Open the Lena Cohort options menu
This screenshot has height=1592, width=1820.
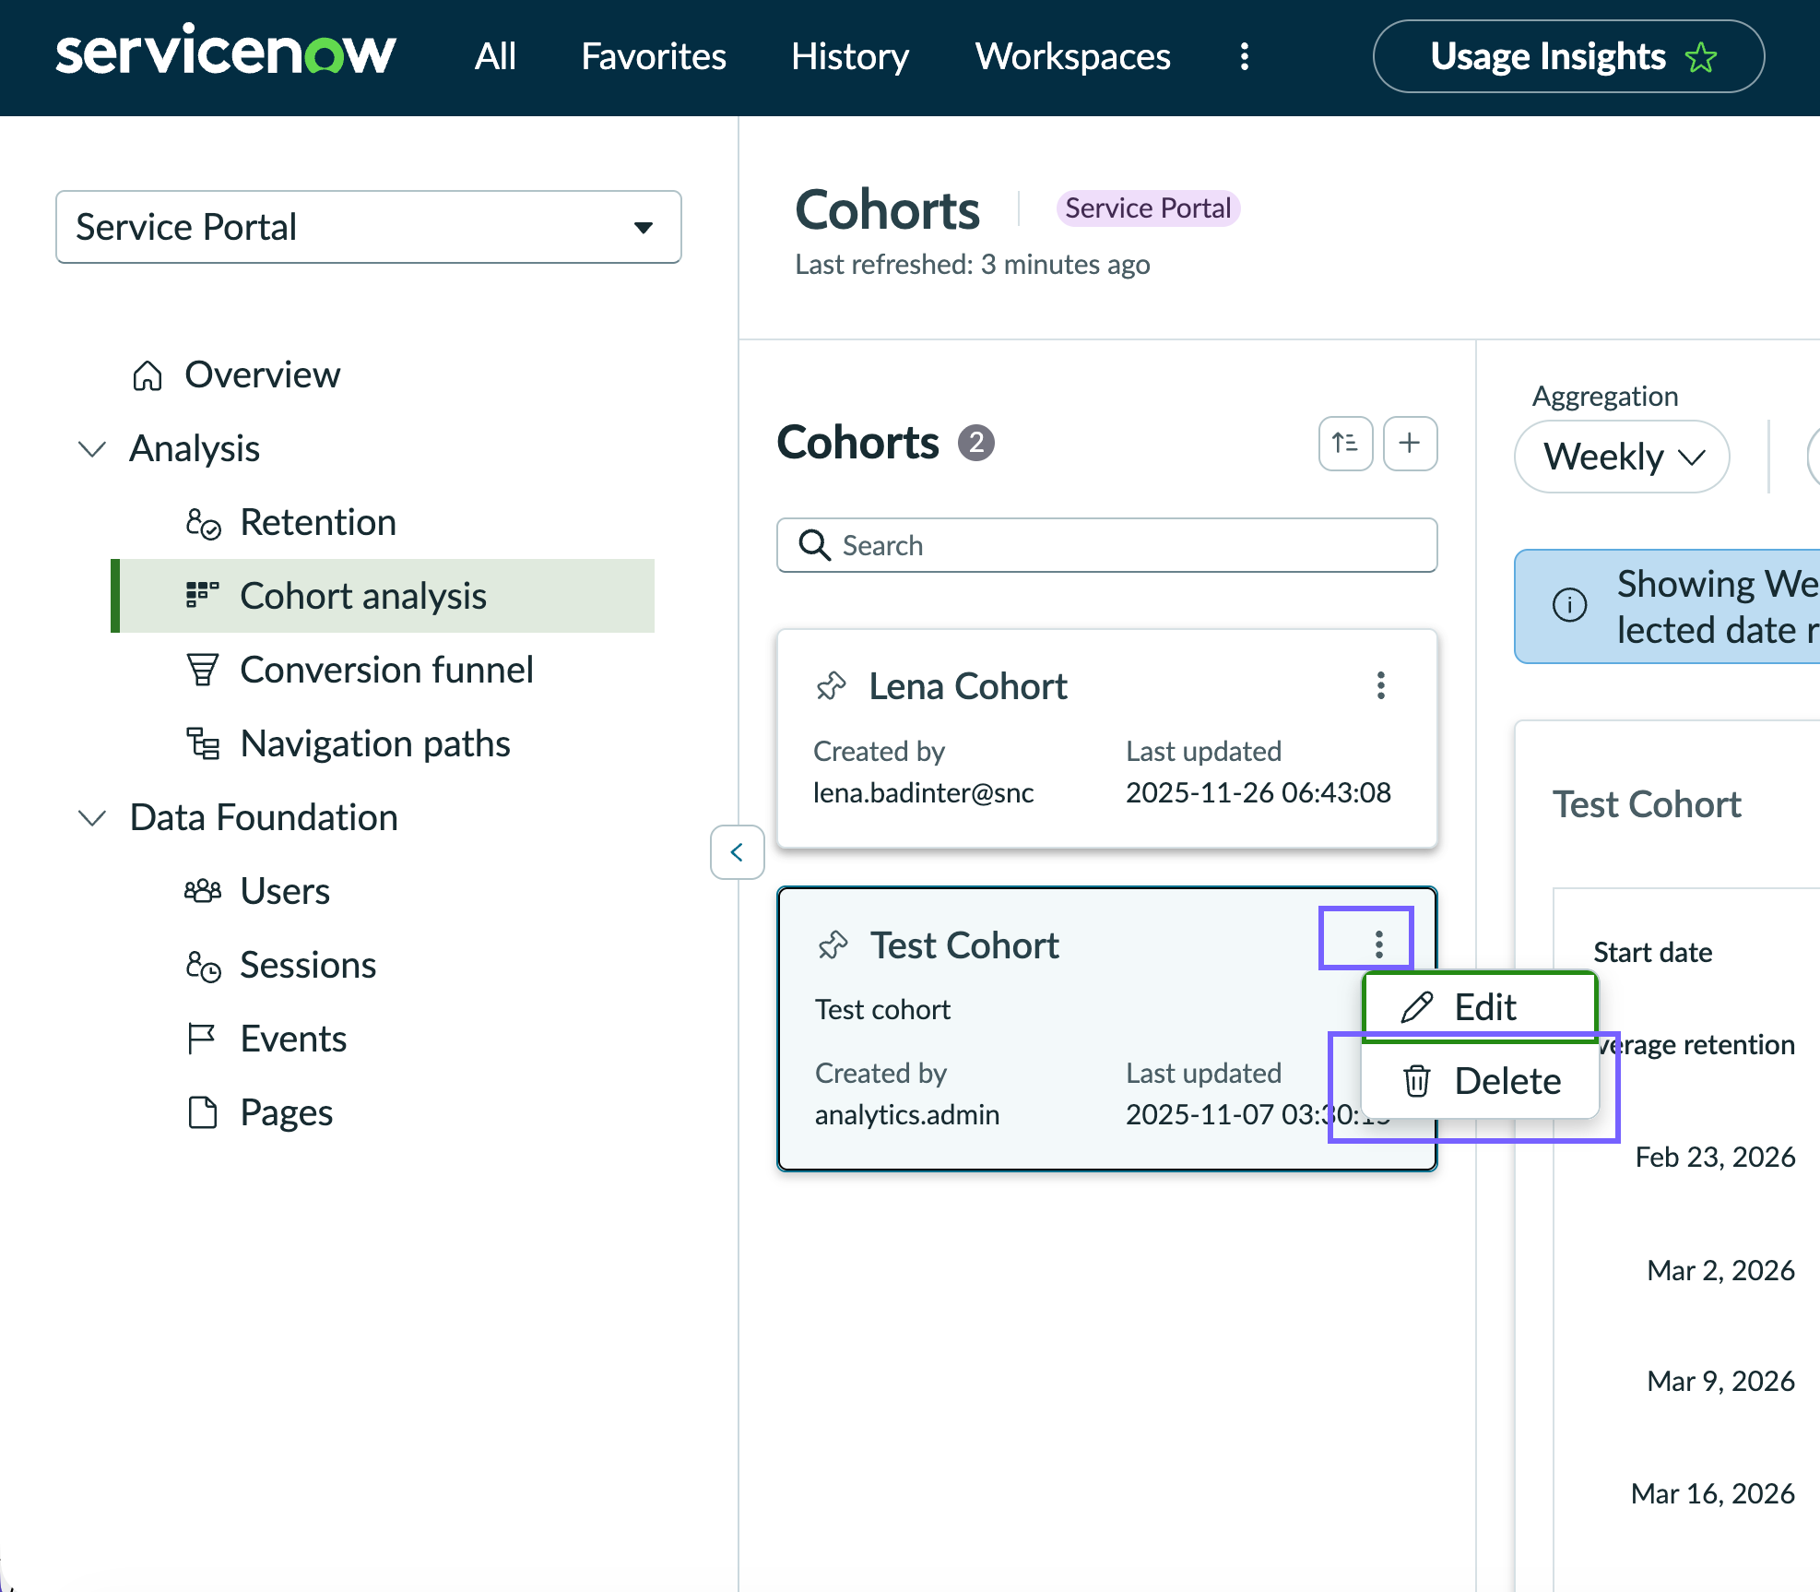tap(1380, 685)
